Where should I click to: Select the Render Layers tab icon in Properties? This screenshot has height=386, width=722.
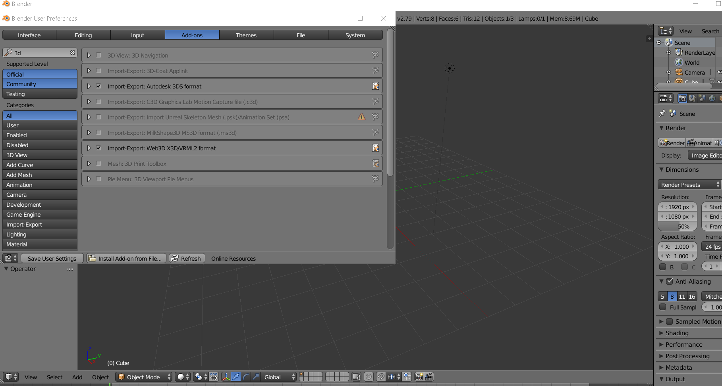pos(692,98)
